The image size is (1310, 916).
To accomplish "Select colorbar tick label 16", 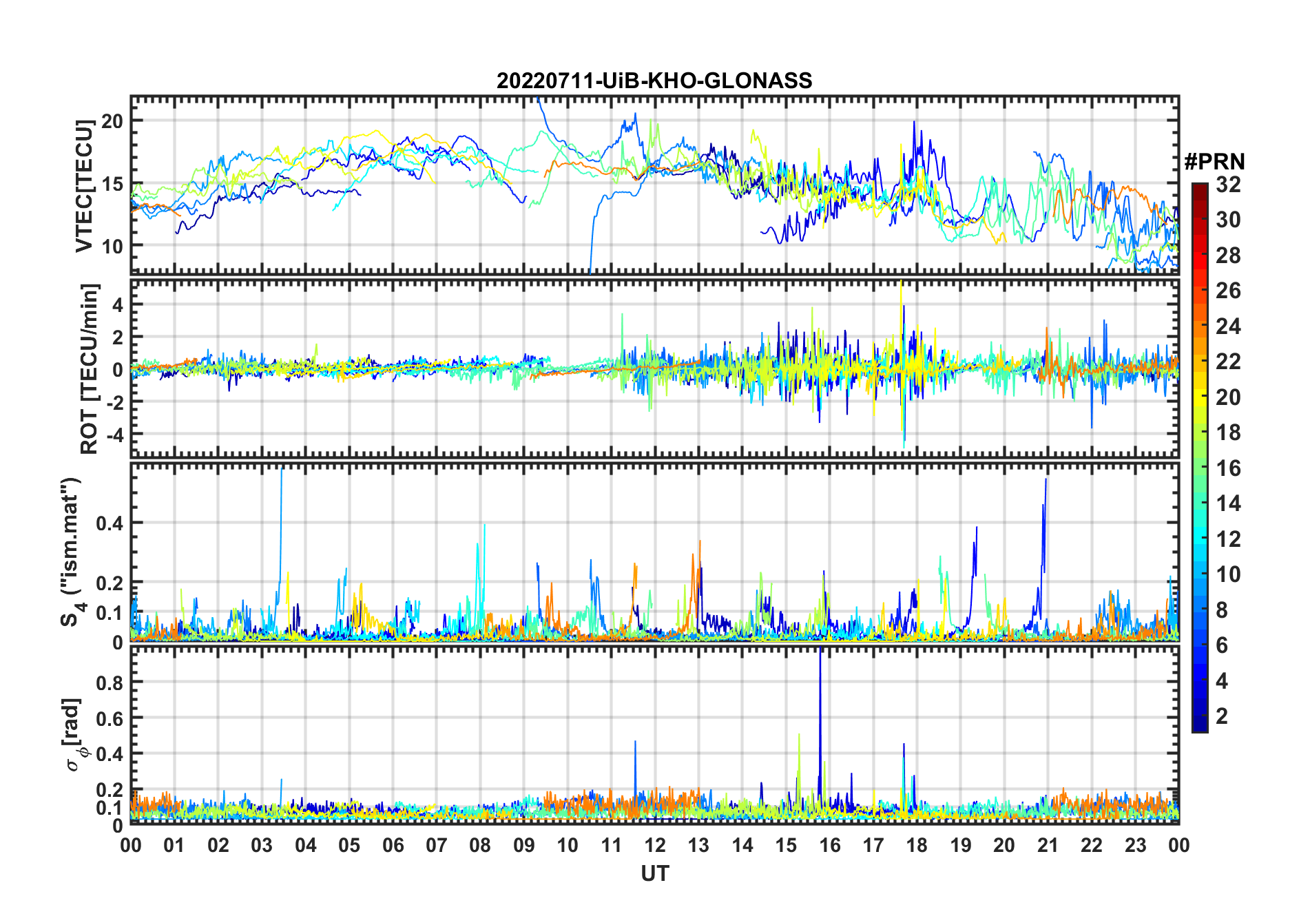I will click(x=1228, y=468).
